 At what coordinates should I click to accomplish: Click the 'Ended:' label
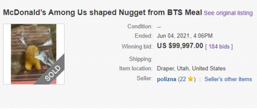click(x=143, y=36)
